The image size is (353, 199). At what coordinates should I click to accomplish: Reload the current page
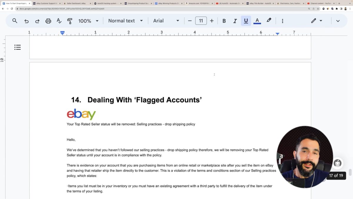coord(12,9)
